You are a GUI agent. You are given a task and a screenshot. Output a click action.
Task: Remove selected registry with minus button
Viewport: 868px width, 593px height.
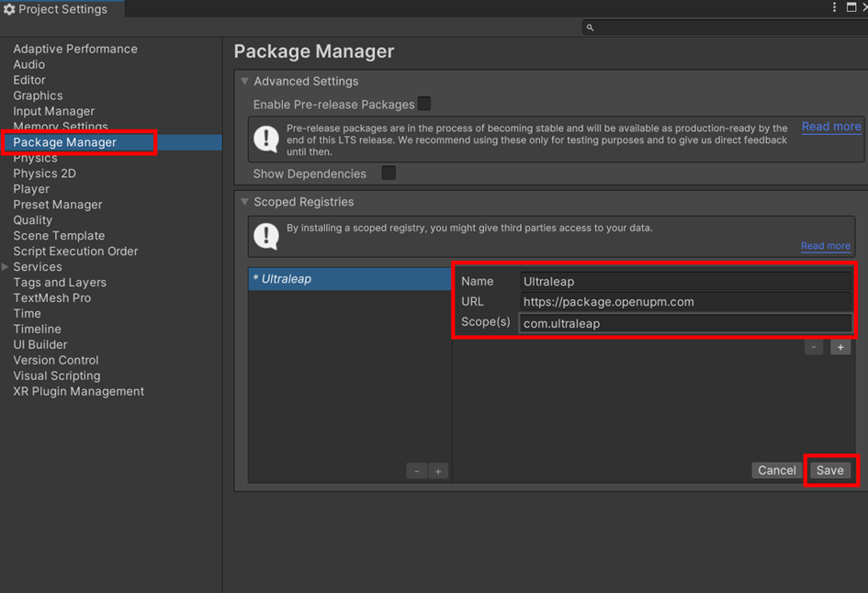pos(417,471)
